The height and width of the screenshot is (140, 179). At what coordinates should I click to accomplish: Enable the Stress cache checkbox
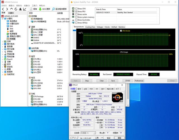[76, 14]
